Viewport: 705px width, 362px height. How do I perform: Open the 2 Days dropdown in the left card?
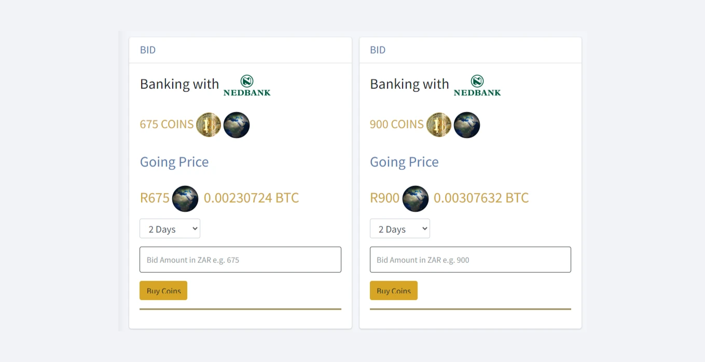170,229
